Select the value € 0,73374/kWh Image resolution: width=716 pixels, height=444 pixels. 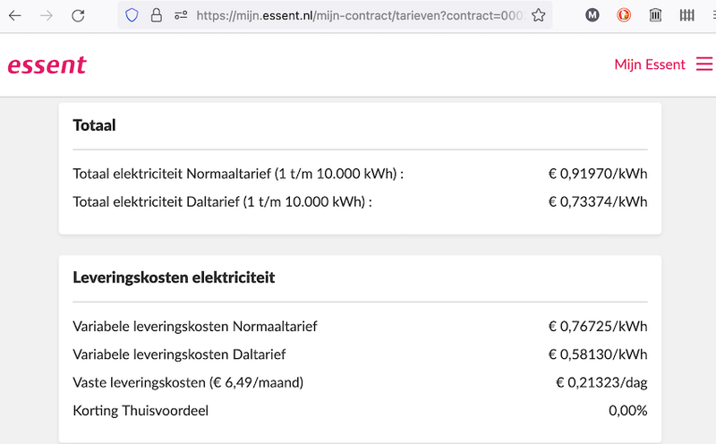(598, 201)
